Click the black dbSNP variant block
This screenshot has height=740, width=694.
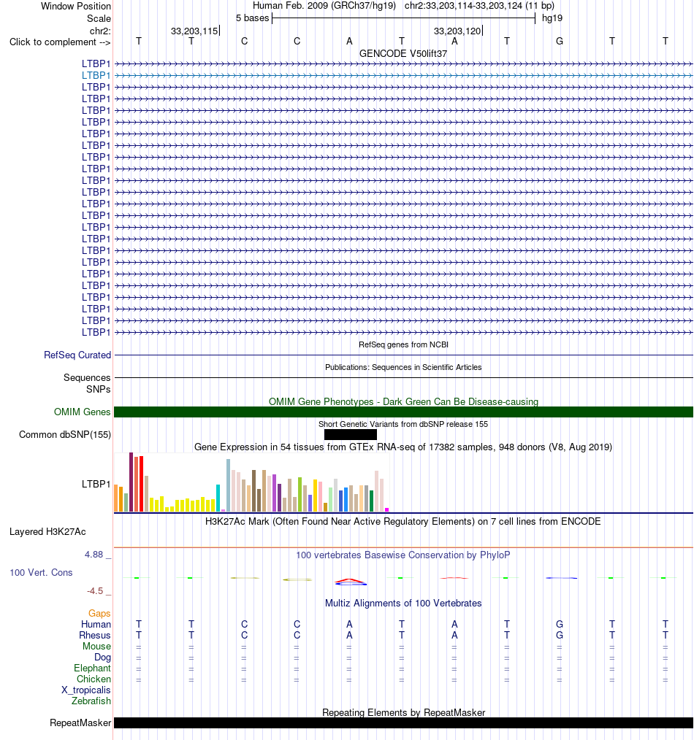point(351,435)
